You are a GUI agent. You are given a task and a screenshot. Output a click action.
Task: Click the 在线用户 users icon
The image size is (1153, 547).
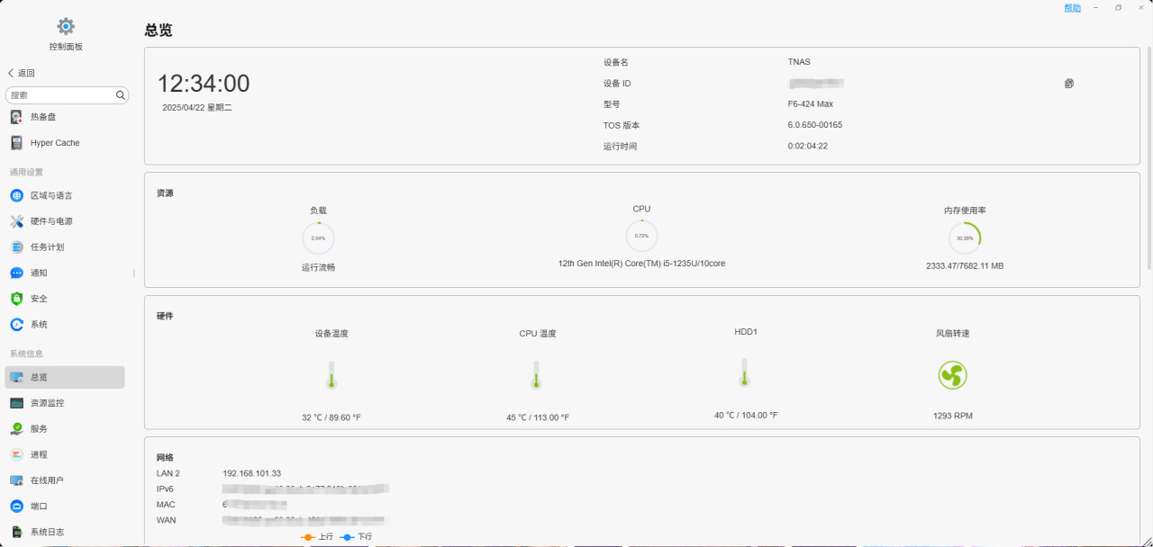click(16, 480)
